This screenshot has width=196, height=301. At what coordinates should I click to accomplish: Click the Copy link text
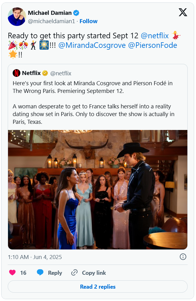coord(94,273)
